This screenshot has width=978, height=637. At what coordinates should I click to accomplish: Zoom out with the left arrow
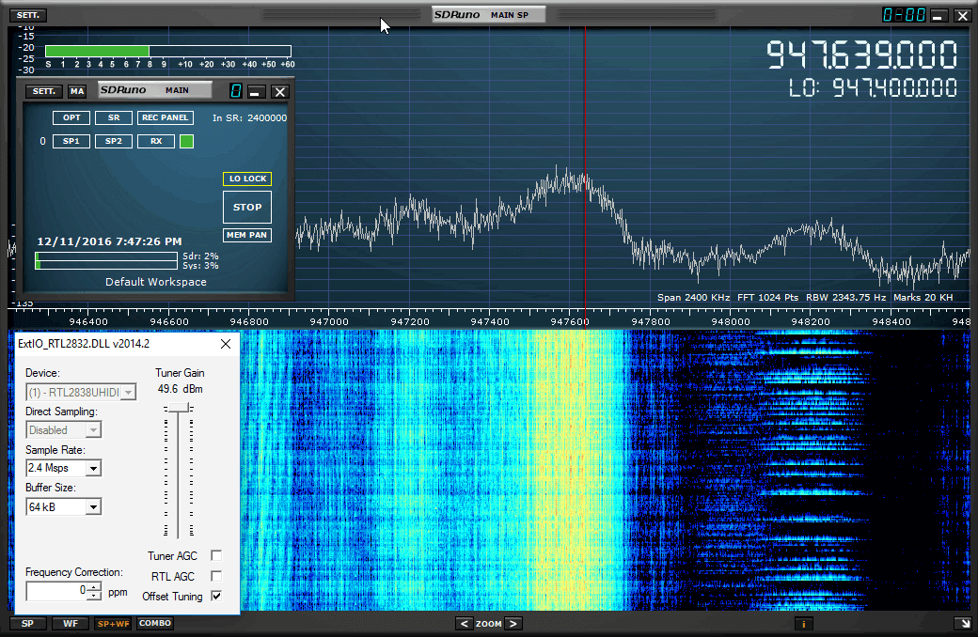pyautogui.click(x=464, y=624)
